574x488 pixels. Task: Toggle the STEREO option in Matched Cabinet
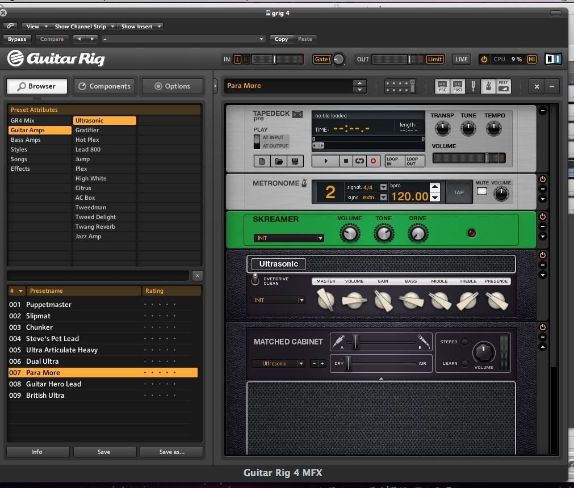[464, 342]
